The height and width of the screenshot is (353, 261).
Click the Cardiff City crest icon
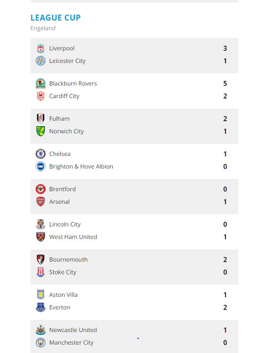40,96
